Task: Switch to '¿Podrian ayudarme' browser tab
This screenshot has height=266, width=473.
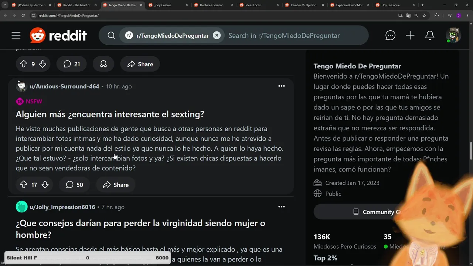Action: [31, 5]
